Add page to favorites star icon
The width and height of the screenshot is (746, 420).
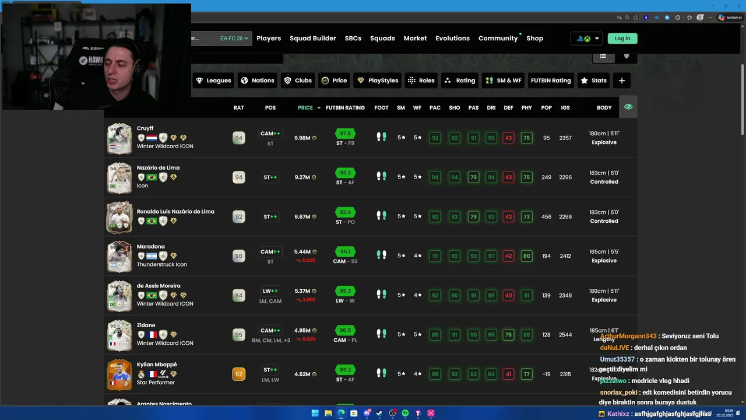pyautogui.click(x=635, y=17)
